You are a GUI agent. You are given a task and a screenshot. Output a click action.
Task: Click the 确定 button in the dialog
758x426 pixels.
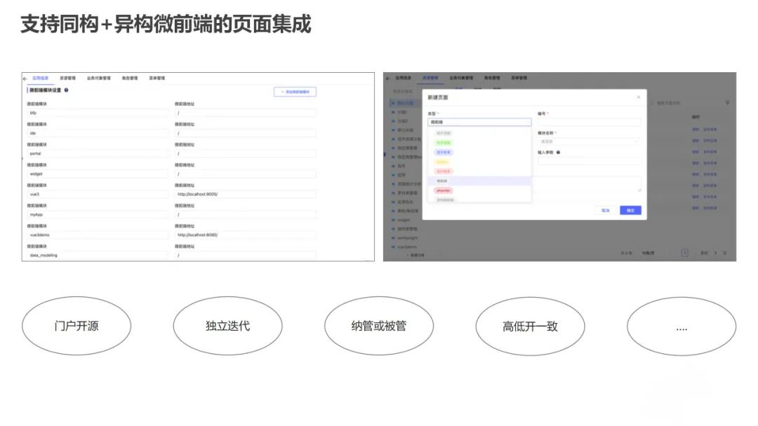point(631,210)
